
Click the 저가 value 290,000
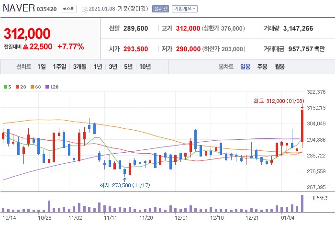(188, 49)
